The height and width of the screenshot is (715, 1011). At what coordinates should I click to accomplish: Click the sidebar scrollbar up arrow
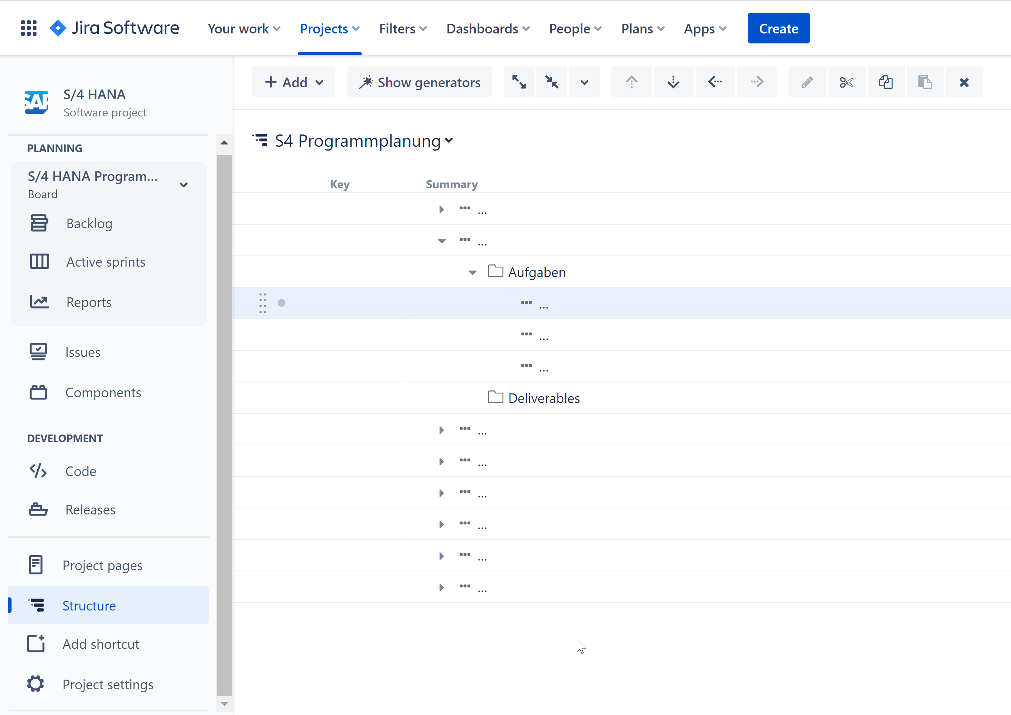click(224, 143)
